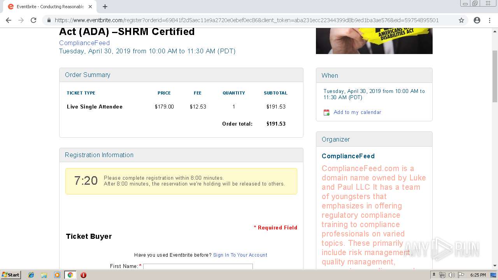Click the When panel header
Screen dimensions: 498x280
click(x=374, y=75)
